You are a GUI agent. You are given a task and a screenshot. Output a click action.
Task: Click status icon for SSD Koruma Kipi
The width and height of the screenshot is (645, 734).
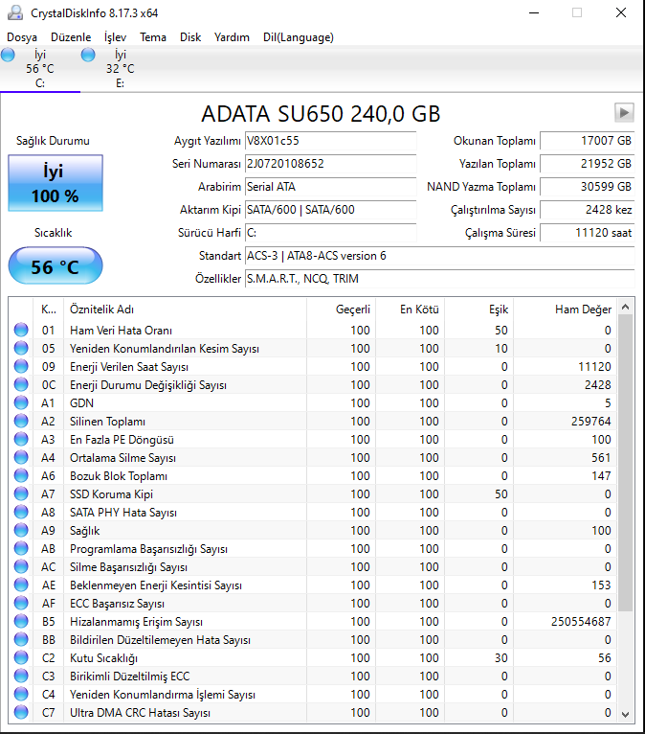coord(21,493)
